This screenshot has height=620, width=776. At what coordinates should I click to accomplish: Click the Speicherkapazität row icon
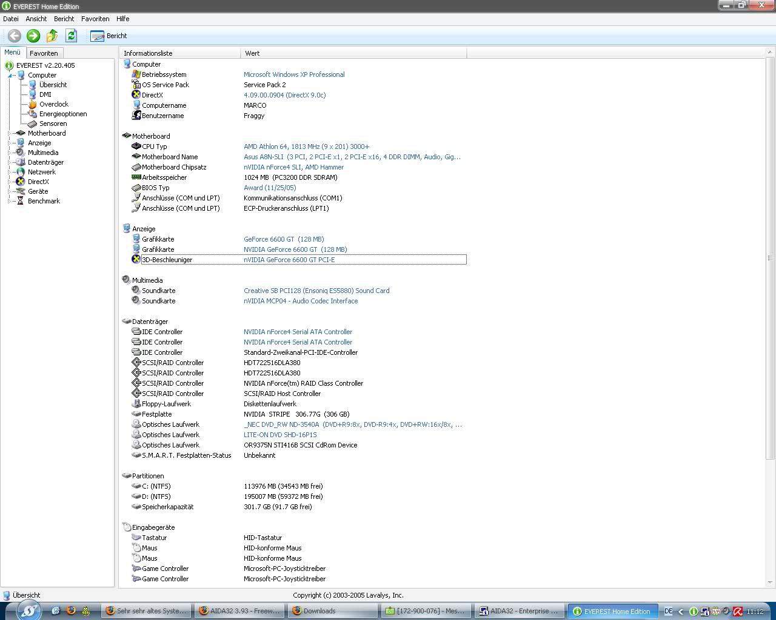(136, 506)
